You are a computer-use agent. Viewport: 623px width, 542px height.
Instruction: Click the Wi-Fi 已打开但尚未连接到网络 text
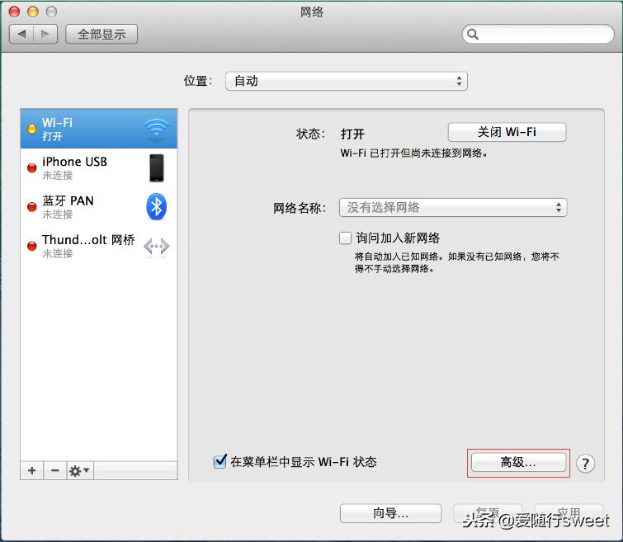(414, 153)
